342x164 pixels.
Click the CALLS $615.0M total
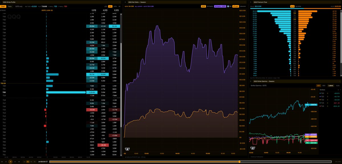256,6
